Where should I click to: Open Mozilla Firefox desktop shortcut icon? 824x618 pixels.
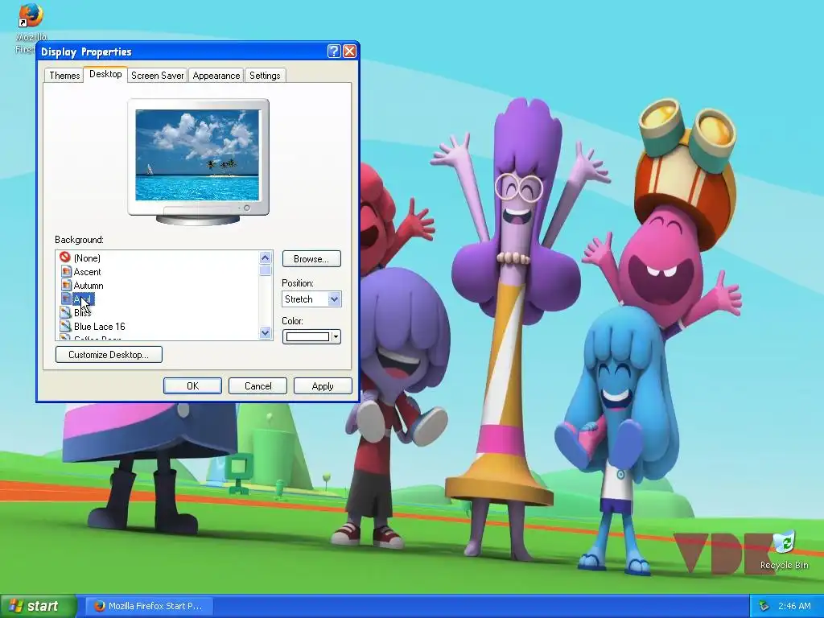point(31,16)
